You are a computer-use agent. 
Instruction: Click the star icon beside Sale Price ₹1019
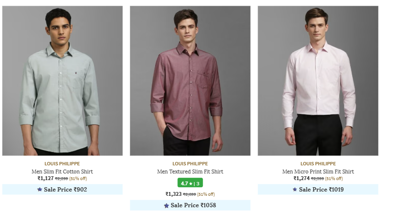(295, 190)
